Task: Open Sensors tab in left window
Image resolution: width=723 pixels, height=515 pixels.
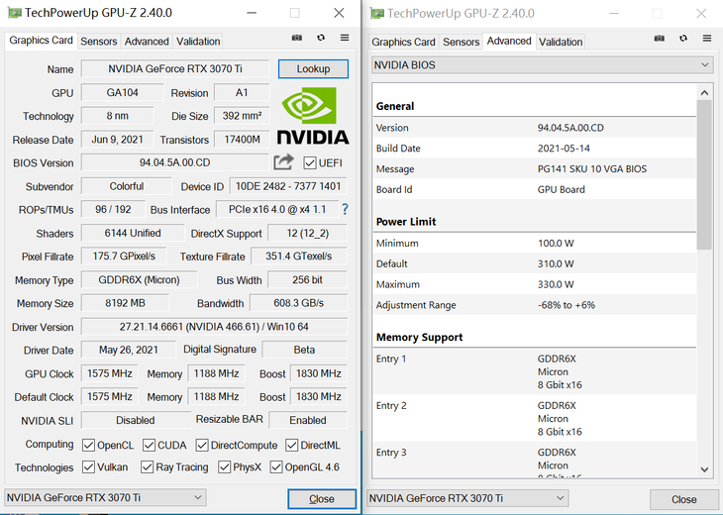Action: 99,41
